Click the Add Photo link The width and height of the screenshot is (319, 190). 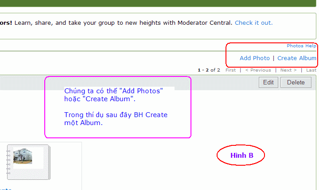point(254,58)
